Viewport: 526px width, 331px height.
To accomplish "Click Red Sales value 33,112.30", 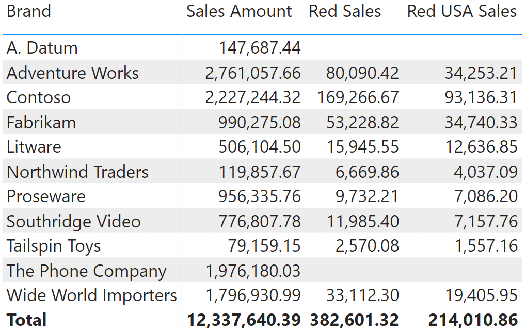I will [x=363, y=295].
